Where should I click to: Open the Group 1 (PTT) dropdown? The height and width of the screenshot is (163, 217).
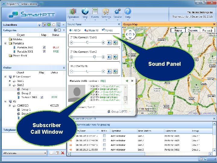pyautogui.click(x=130, y=111)
